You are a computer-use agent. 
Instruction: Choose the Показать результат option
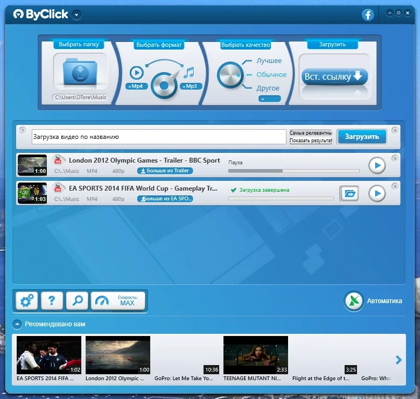[311, 141]
